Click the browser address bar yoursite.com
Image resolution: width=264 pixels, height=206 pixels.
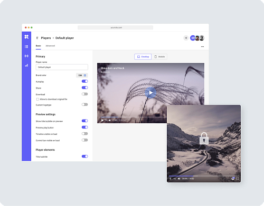point(115,27)
